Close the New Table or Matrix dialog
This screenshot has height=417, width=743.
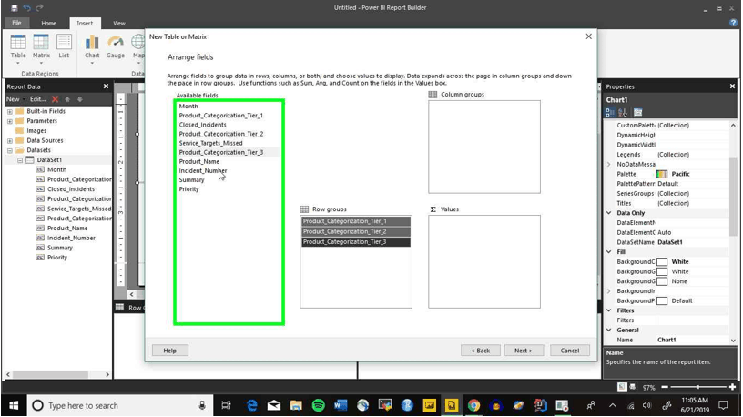(588, 36)
